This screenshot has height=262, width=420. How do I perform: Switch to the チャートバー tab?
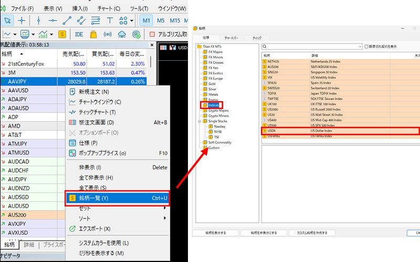(232, 38)
